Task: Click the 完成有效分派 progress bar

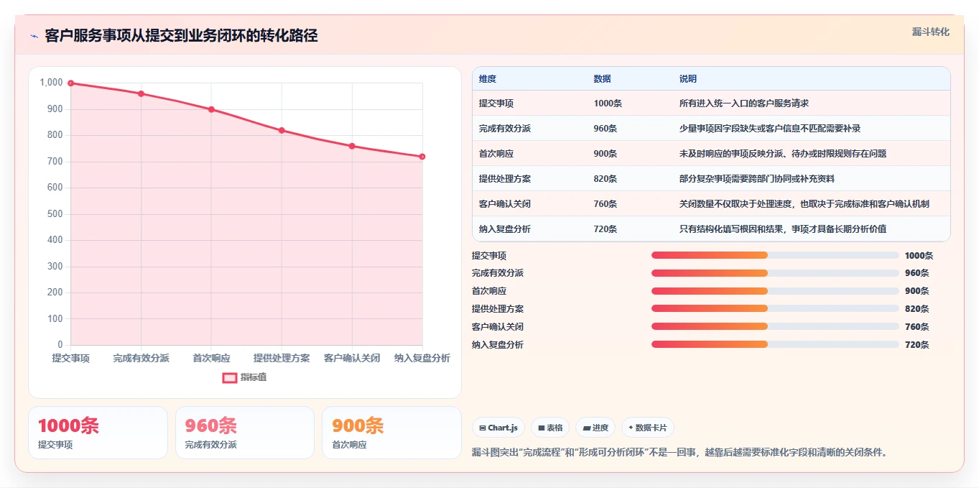Action: coord(775,273)
